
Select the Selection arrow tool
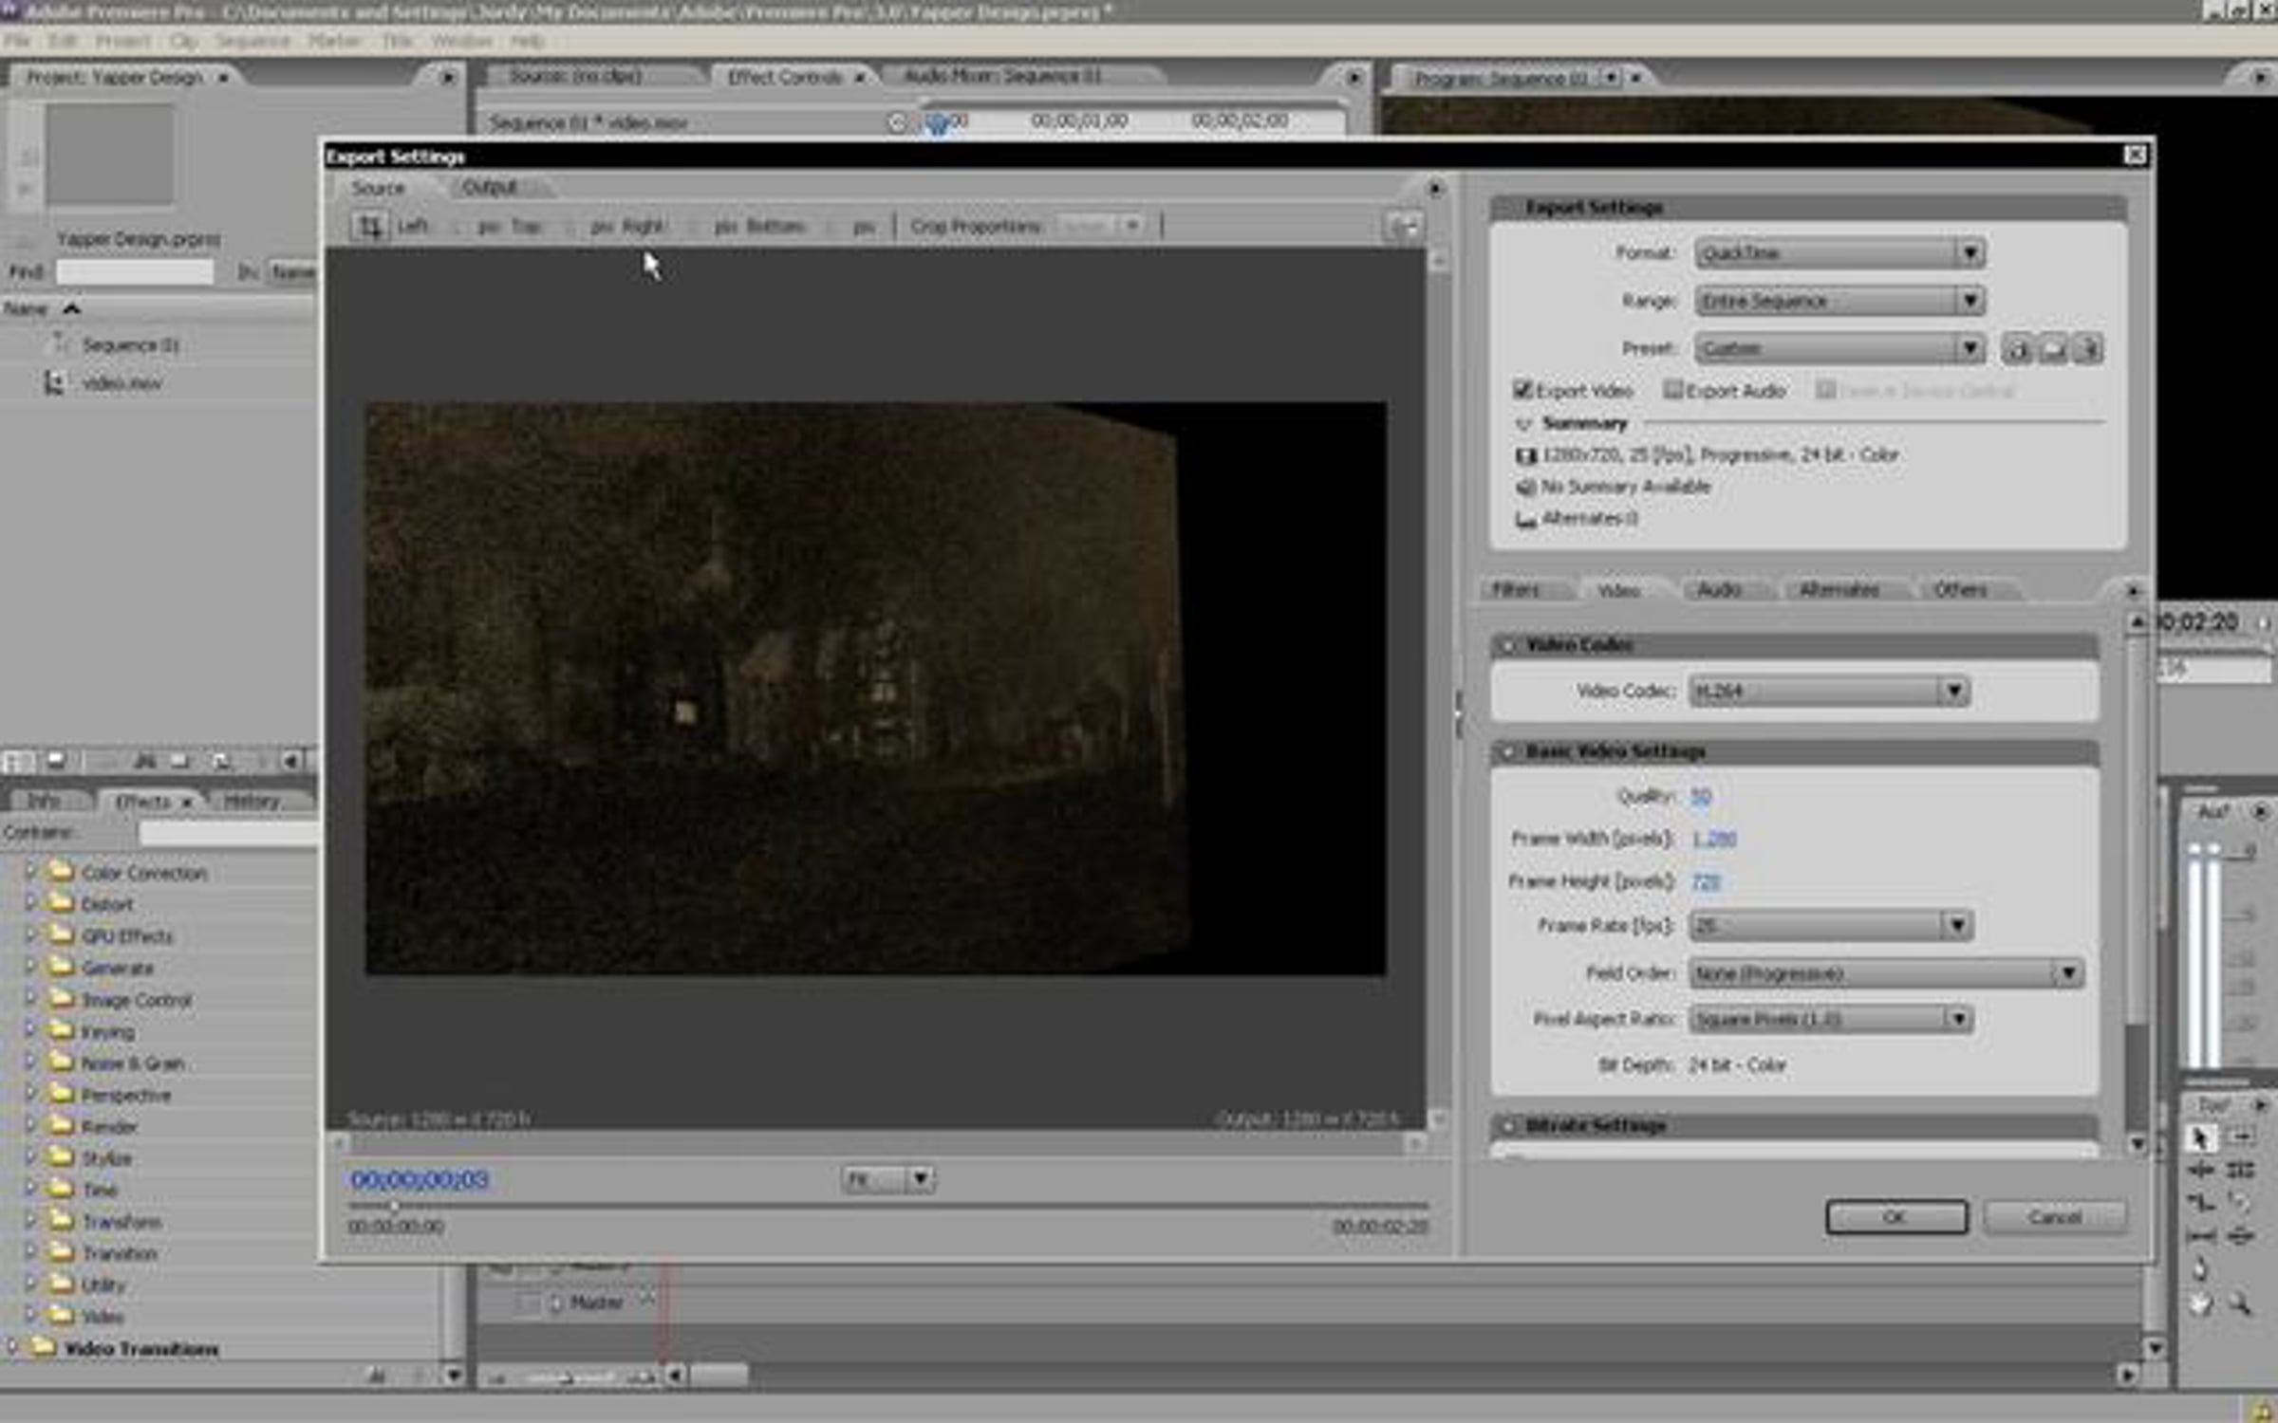(2200, 1137)
